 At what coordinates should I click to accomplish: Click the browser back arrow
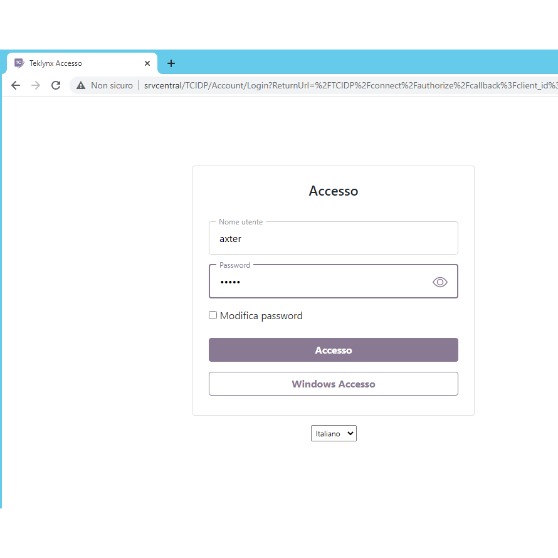16,85
